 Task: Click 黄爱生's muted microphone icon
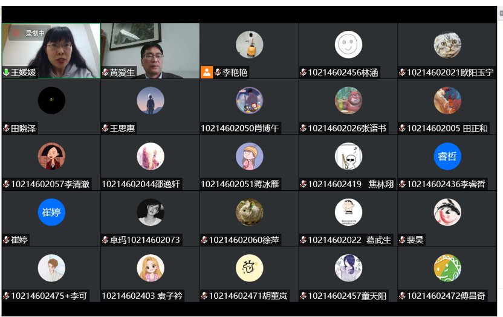106,72
